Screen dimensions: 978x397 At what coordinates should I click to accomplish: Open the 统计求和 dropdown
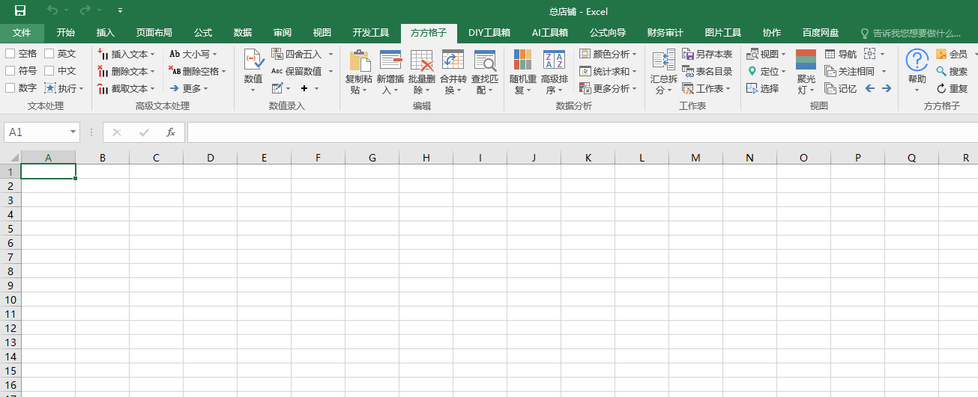click(x=634, y=71)
